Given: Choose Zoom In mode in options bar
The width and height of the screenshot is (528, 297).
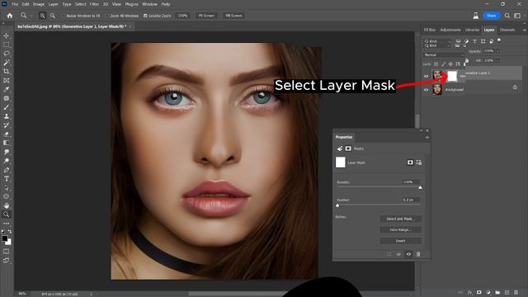Looking at the screenshot, I should coord(42,16).
